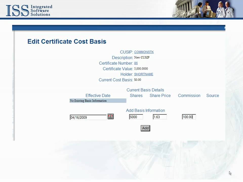
Task: Focus the Commission field containing 100.00
Action: (x=189, y=117)
